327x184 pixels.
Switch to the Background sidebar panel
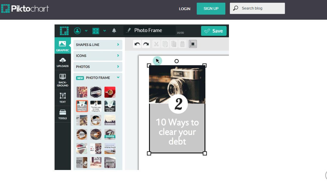click(x=63, y=80)
